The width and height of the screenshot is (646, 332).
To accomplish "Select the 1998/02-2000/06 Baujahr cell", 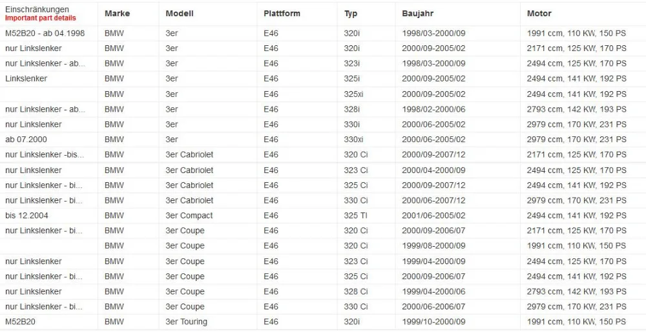I will pyautogui.click(x=433, y=110).
